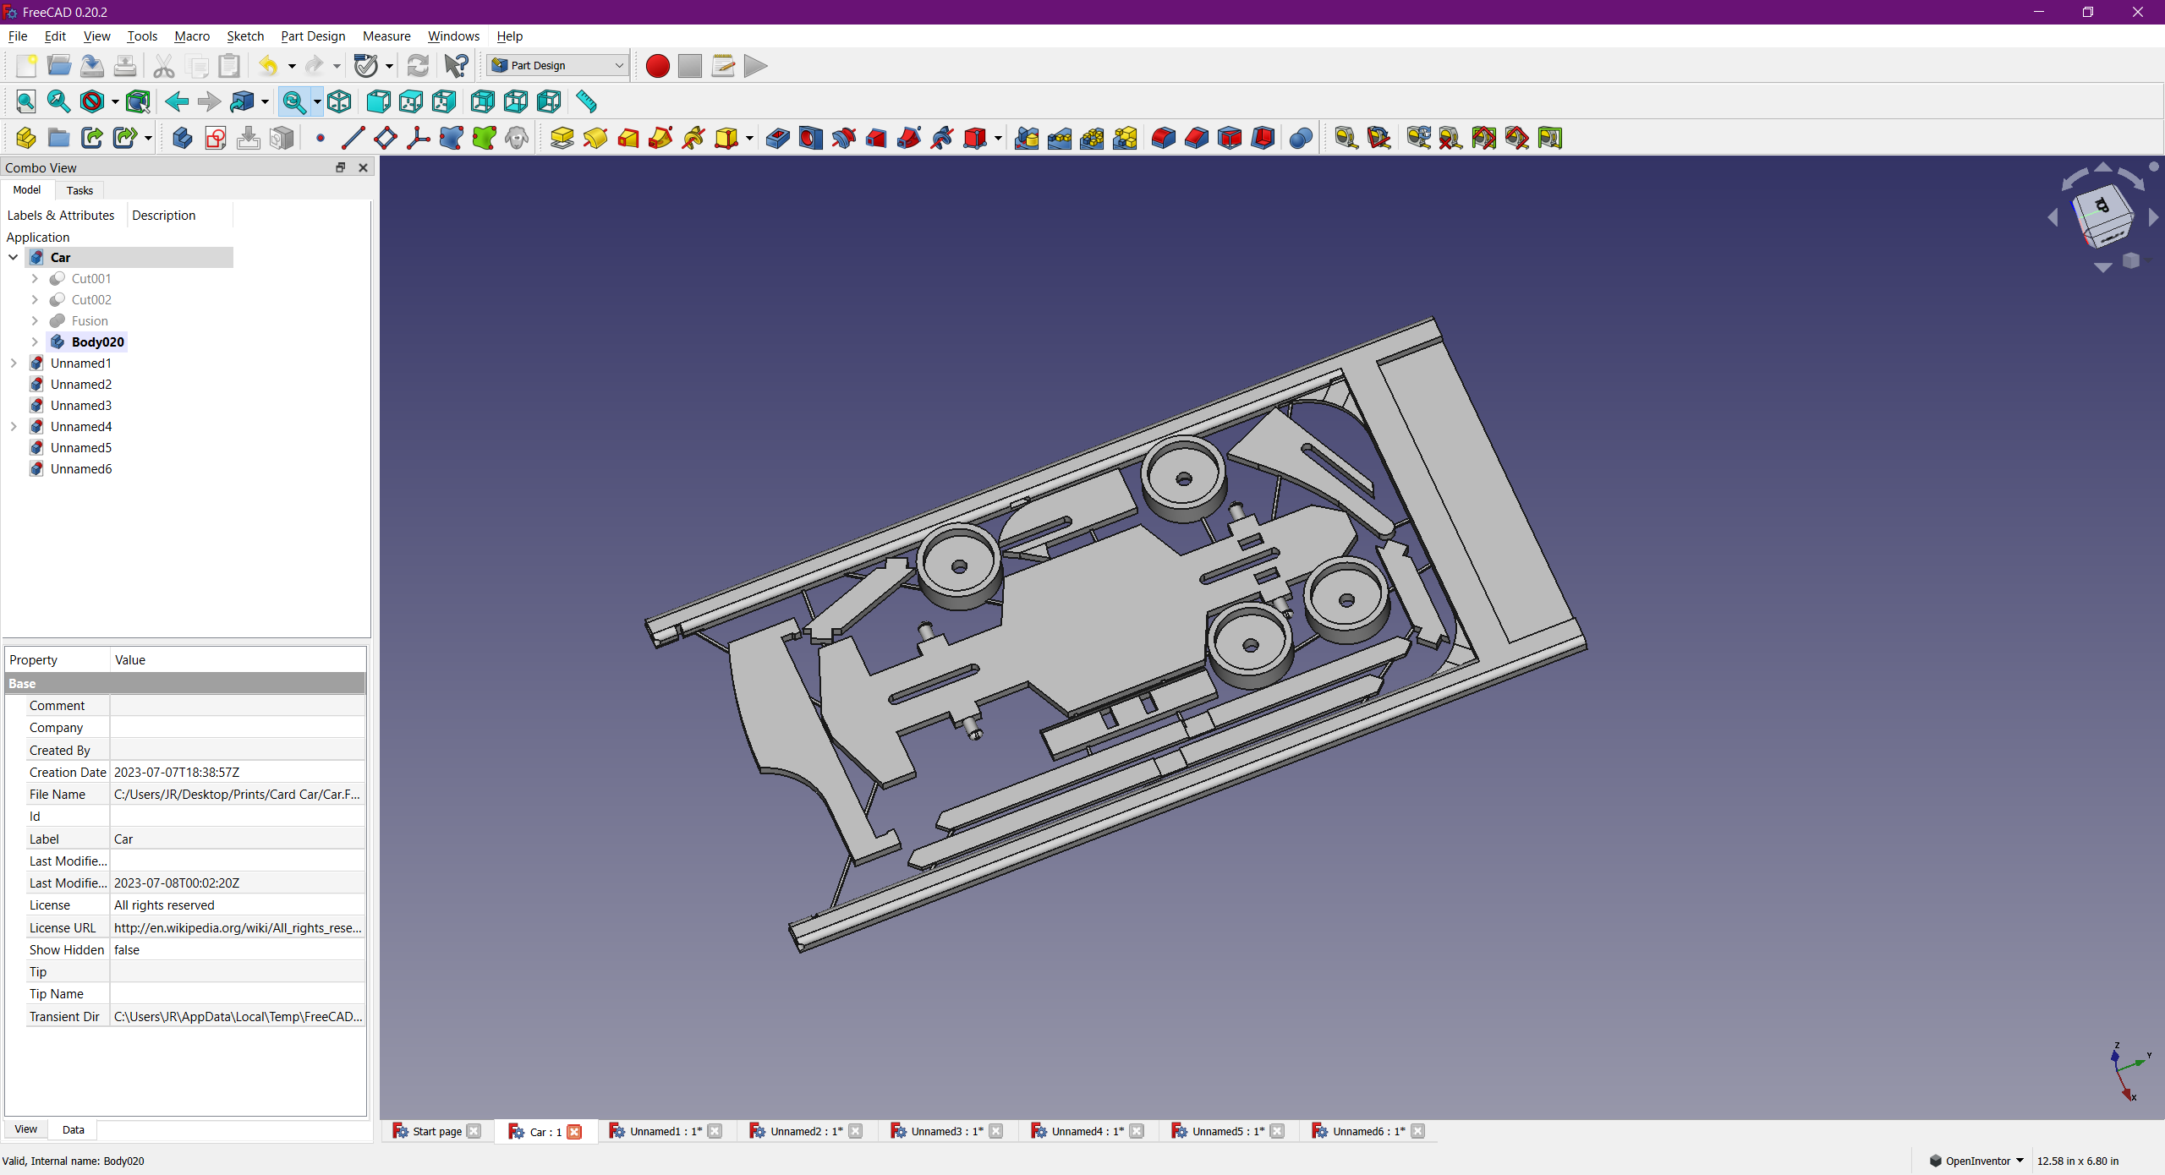Select the Pocket tool icon

coord(777,138)
